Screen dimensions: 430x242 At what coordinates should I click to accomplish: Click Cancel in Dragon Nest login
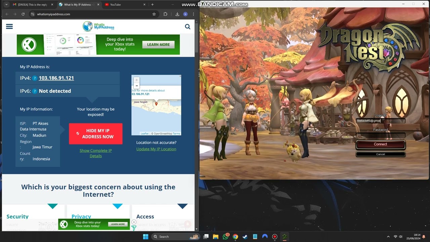381,154
